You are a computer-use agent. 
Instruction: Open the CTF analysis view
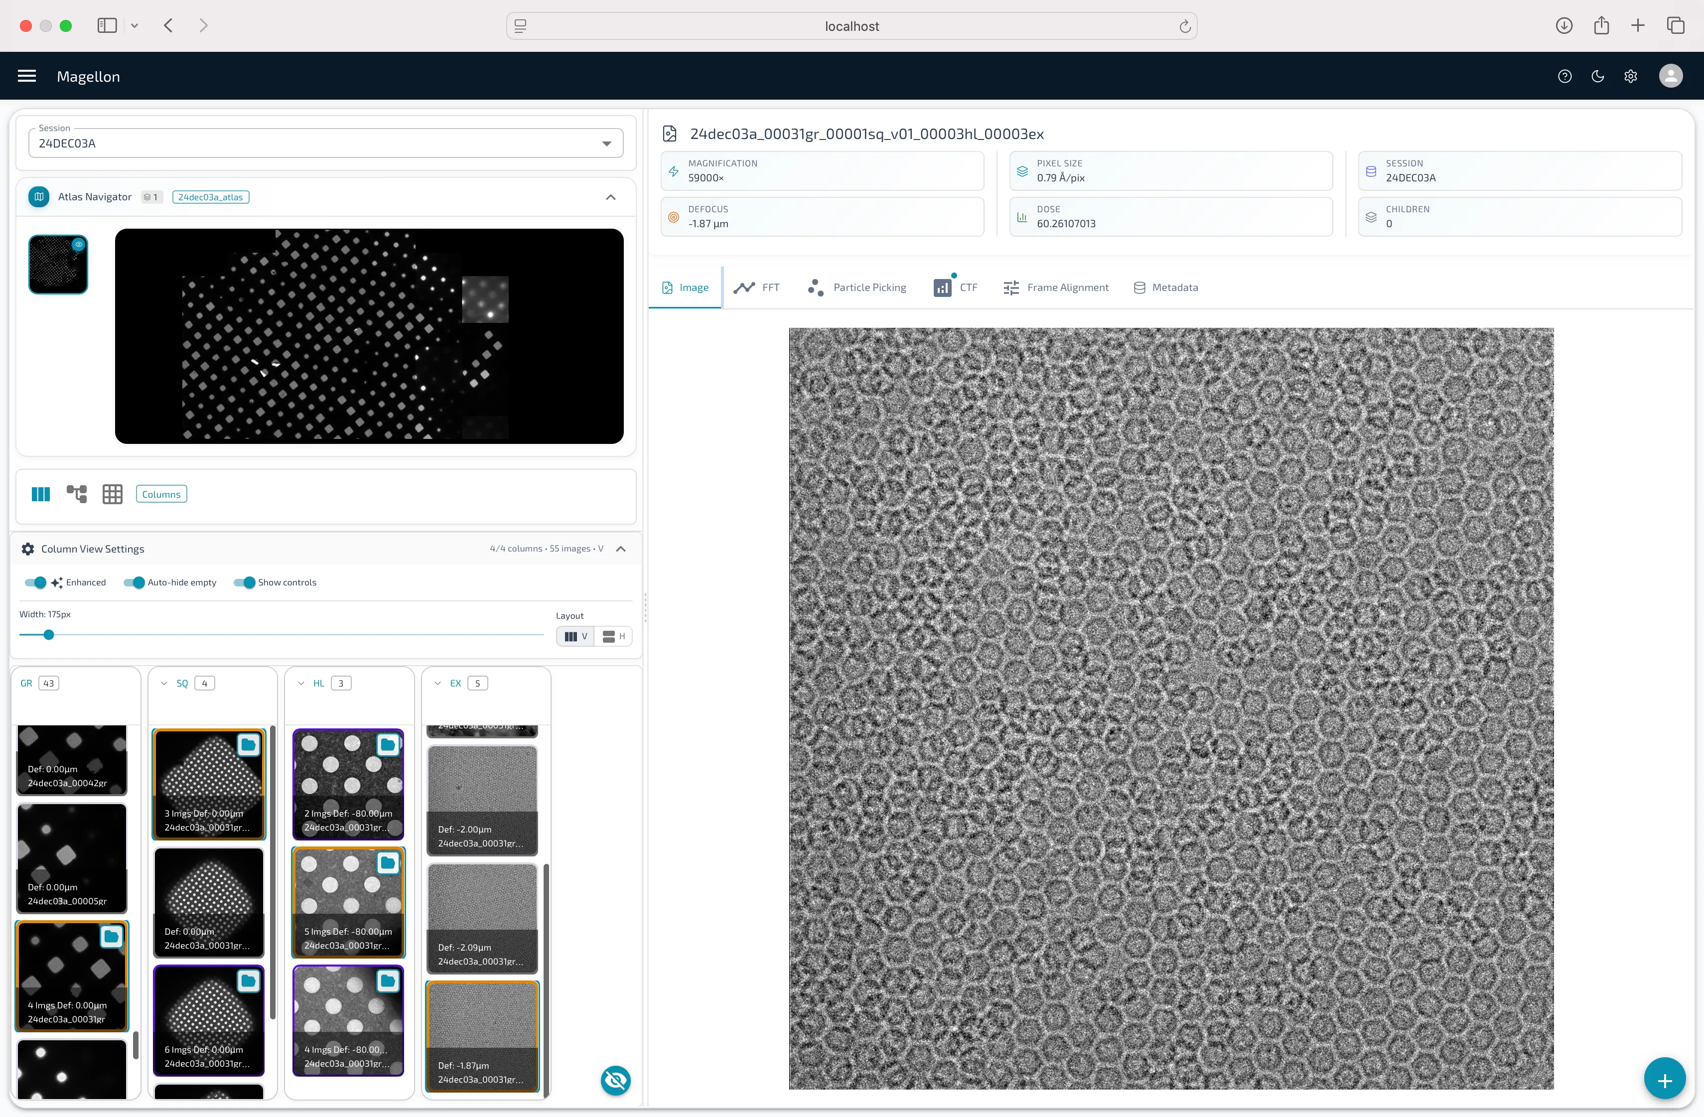[956, 287]
